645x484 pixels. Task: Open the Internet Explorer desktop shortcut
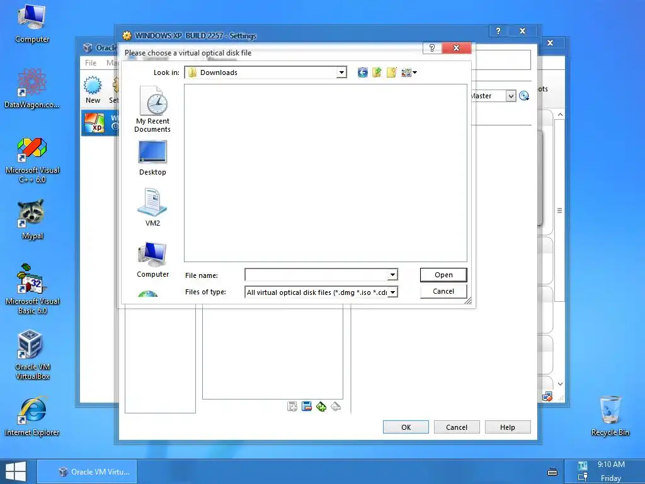tap(32, 416)
